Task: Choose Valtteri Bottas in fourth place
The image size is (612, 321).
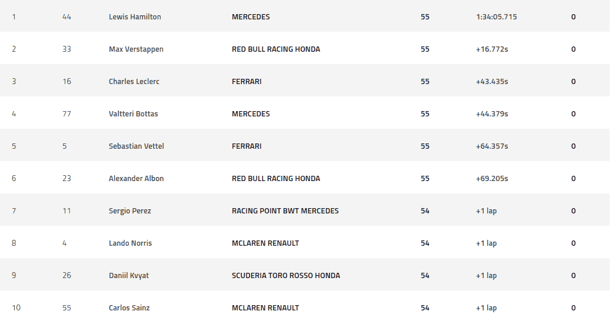Action: (133, 114)
